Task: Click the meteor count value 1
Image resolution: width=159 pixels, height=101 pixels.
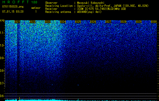Action: (x=36, y=12)
